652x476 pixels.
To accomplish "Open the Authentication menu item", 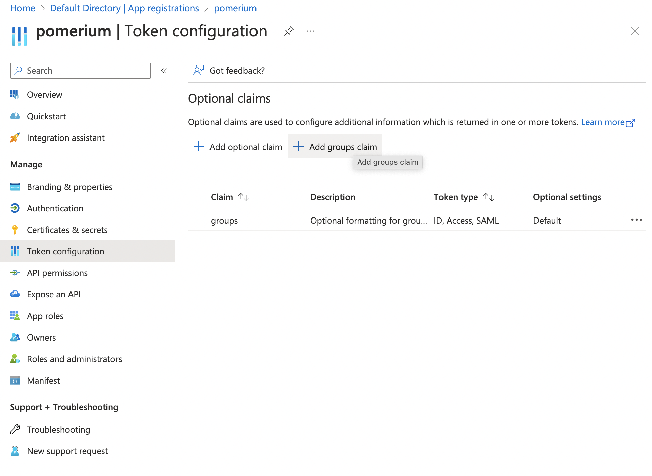I will (x=55, y=208).
